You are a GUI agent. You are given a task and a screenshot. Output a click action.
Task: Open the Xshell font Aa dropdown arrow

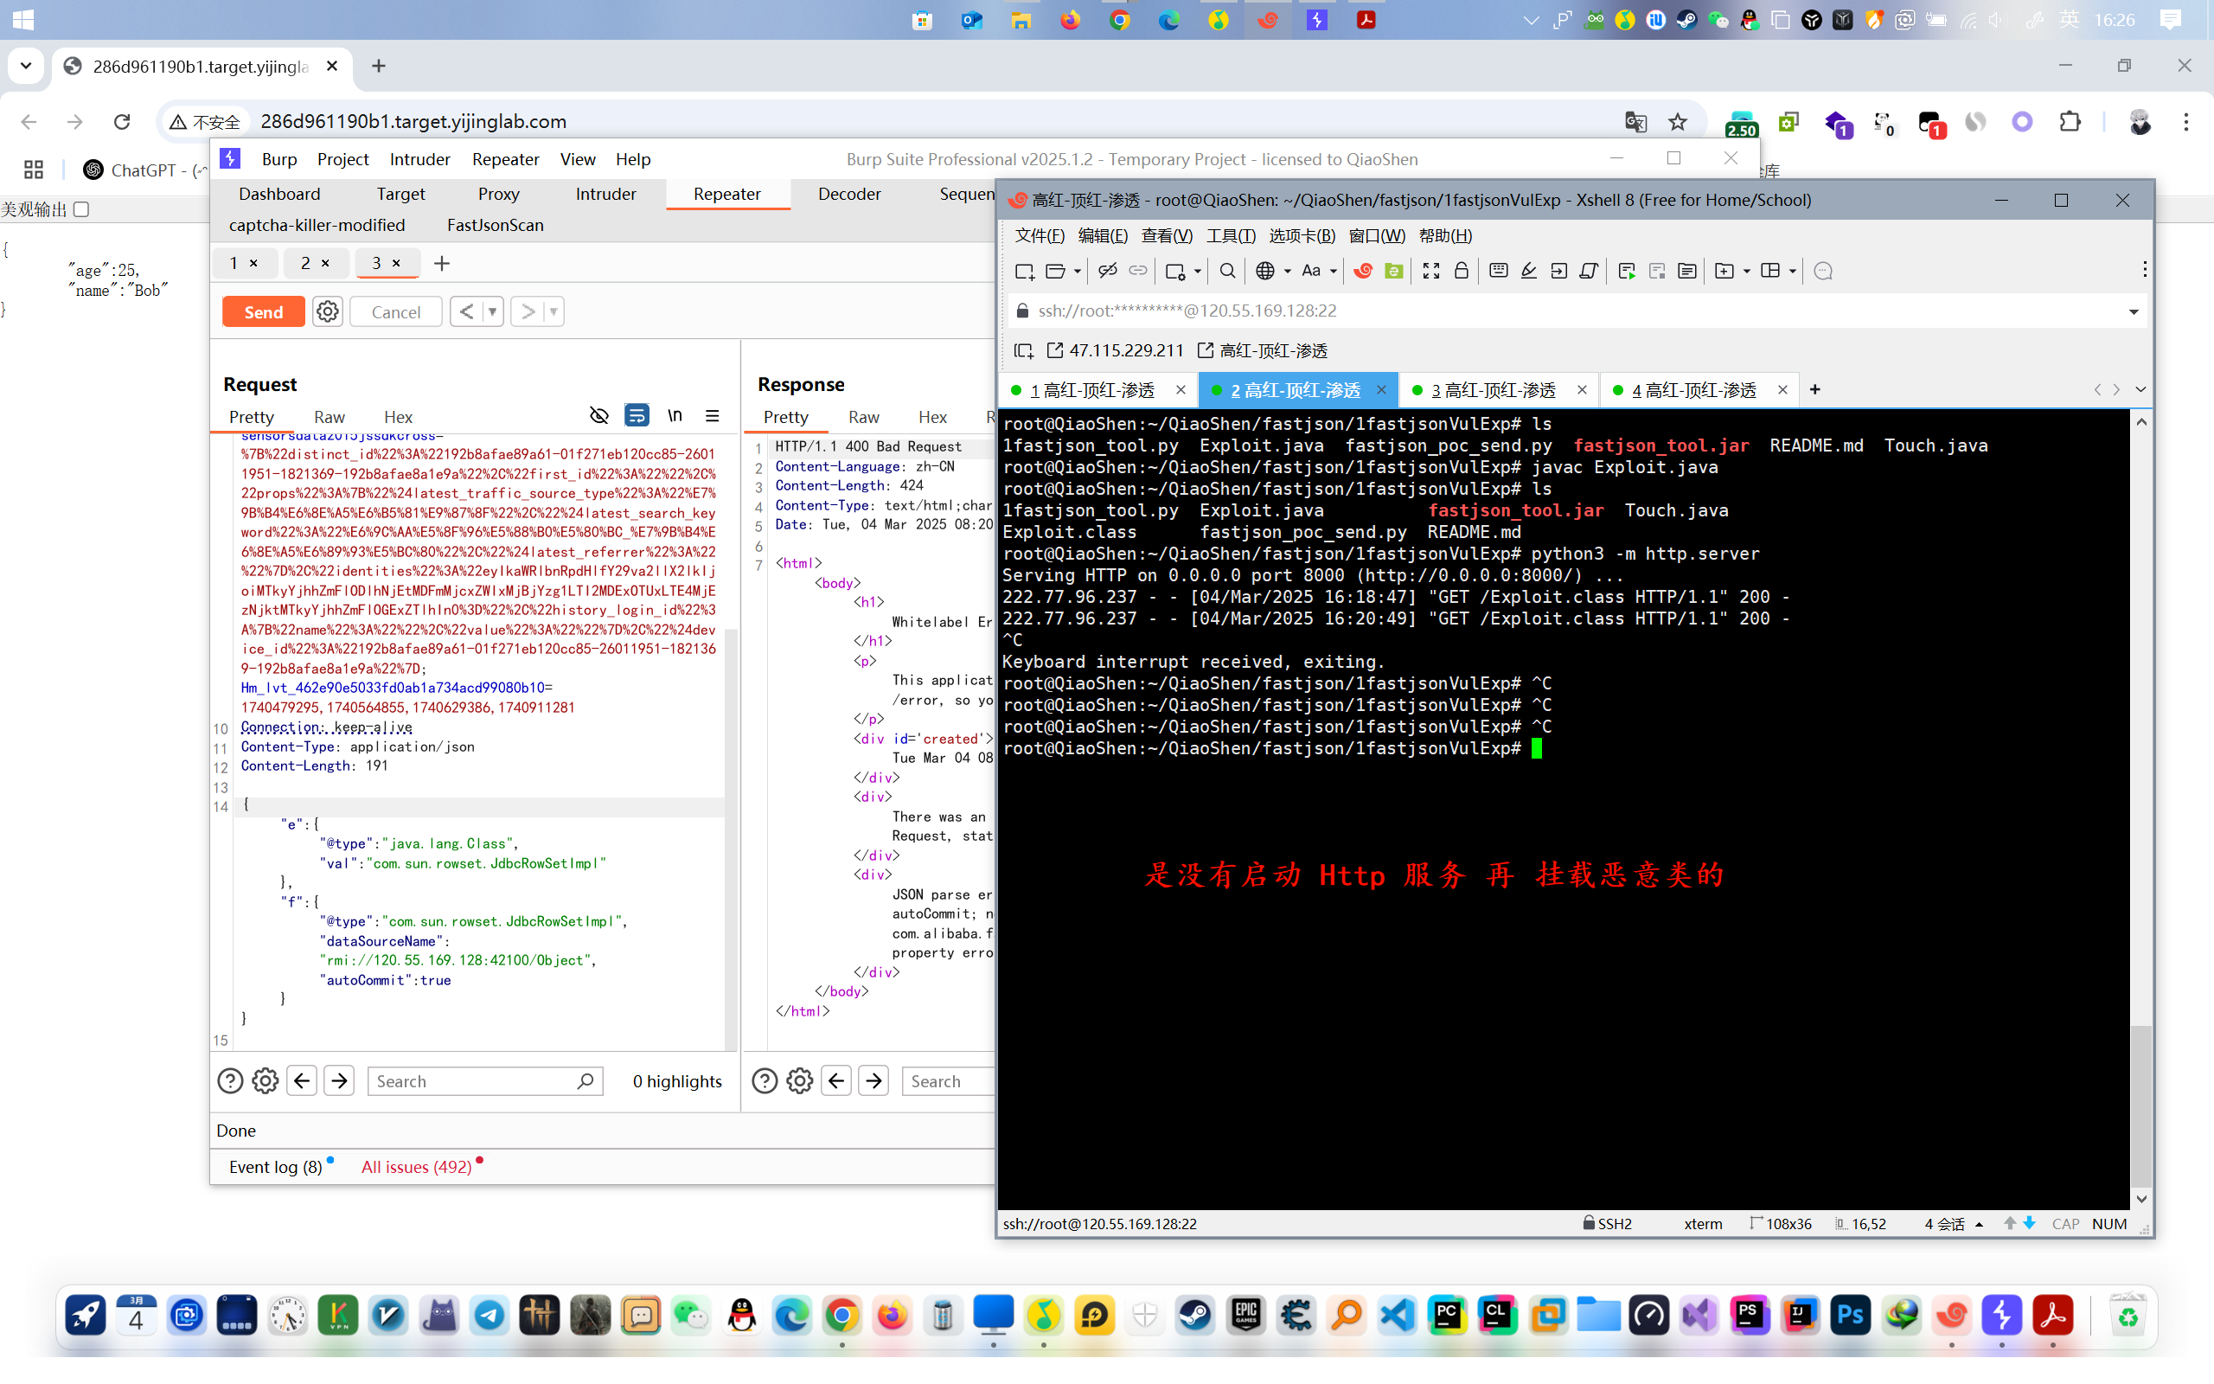[1333, 272]
